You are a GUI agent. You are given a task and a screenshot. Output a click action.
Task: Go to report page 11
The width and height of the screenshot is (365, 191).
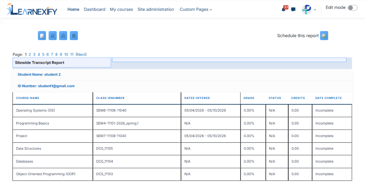tap(72, 54)
